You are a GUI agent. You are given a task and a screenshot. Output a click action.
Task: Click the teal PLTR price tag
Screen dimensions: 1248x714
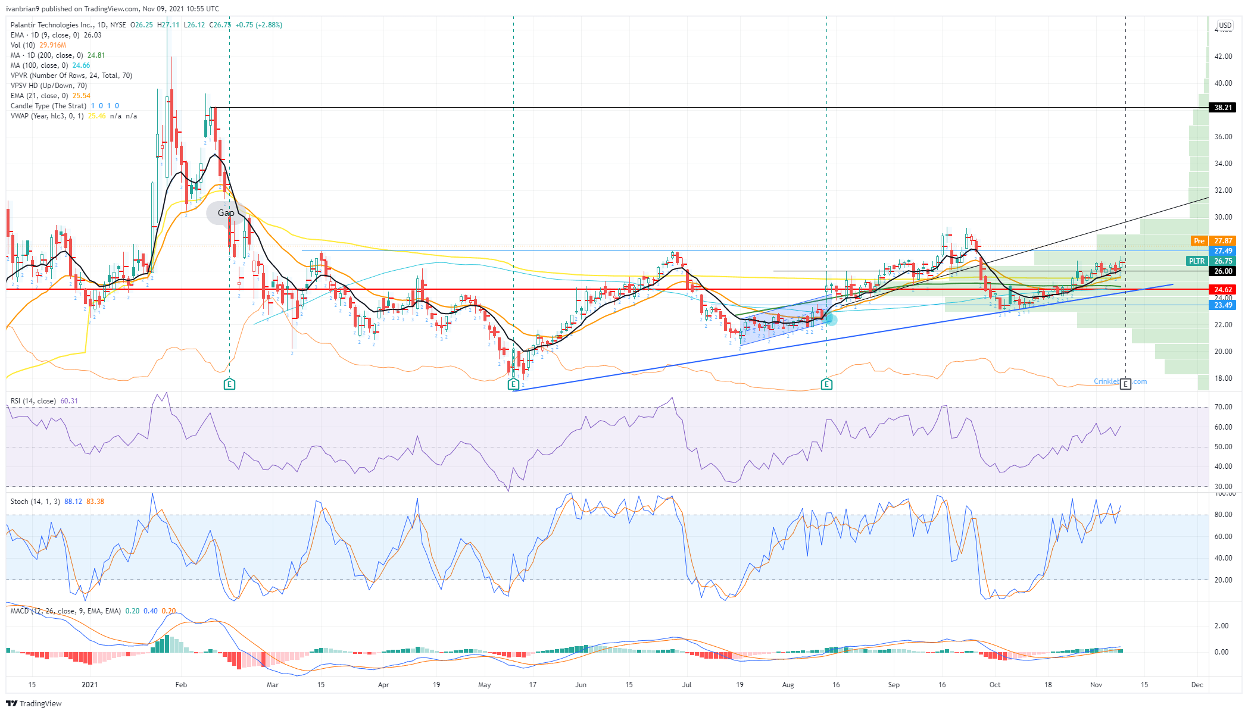click(1196, 261)
